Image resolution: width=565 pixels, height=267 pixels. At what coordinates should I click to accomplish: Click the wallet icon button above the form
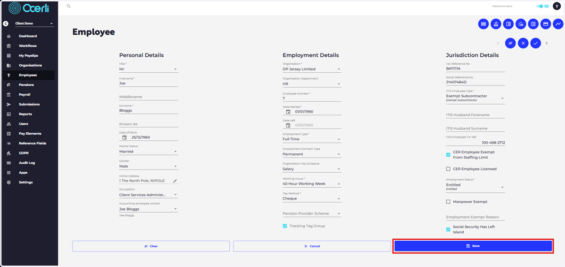coord(508,24)
